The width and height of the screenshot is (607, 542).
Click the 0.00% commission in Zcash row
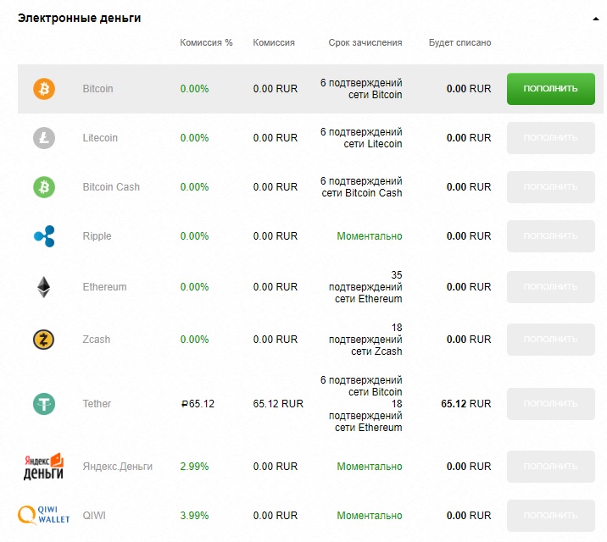pos(194,340)
